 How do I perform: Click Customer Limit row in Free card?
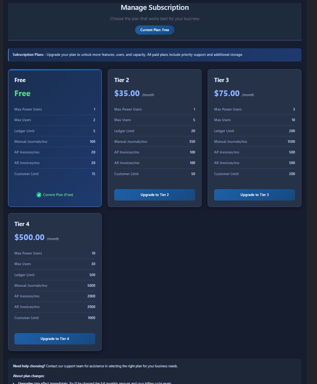click(55, 174)
